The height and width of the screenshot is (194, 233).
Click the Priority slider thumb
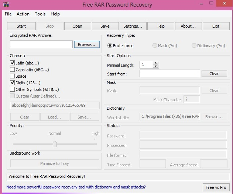click(55, 144)
